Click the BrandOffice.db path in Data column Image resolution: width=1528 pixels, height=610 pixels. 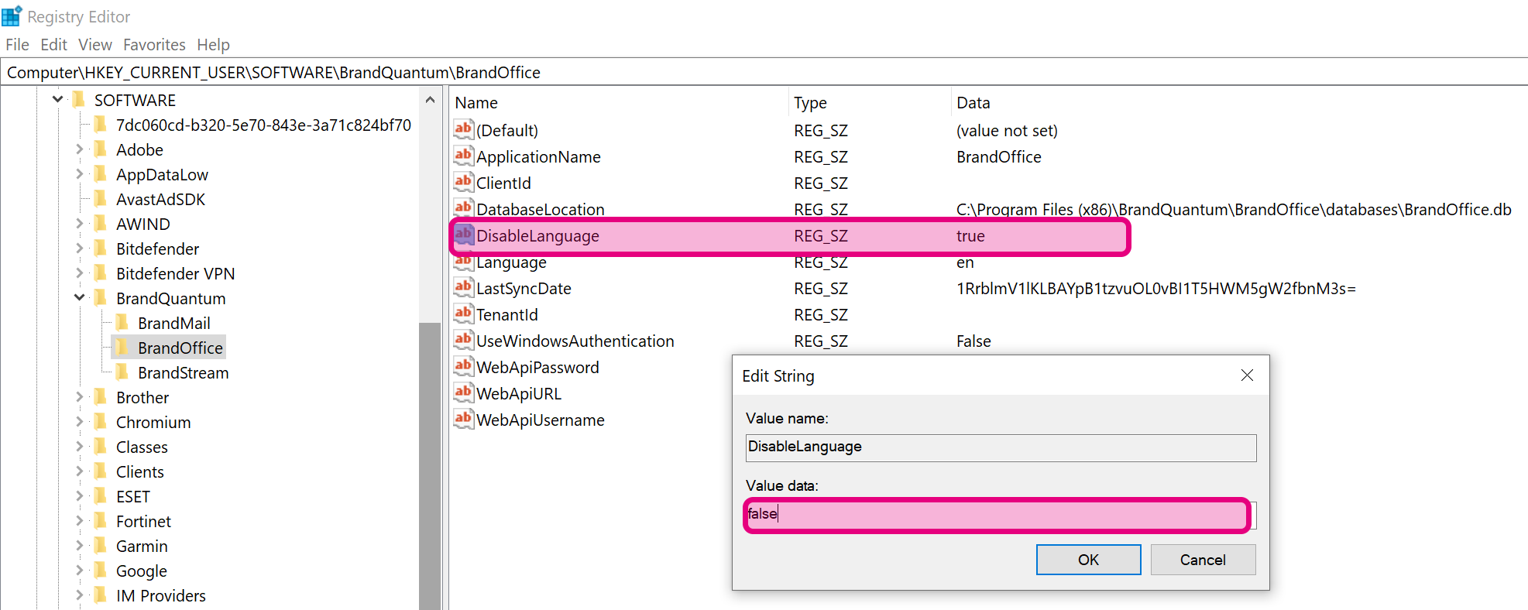(1234, 209)
